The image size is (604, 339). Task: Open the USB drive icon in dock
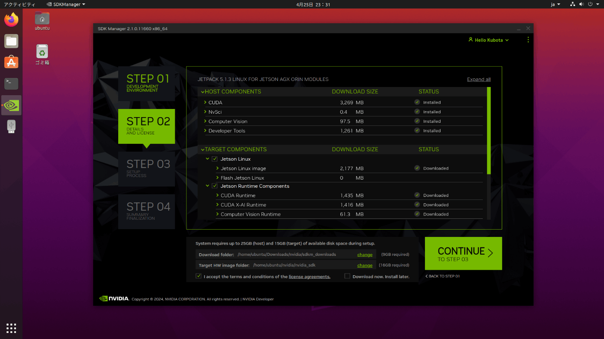pos(11,126)
